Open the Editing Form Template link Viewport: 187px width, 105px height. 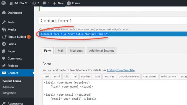pos(121,70)
